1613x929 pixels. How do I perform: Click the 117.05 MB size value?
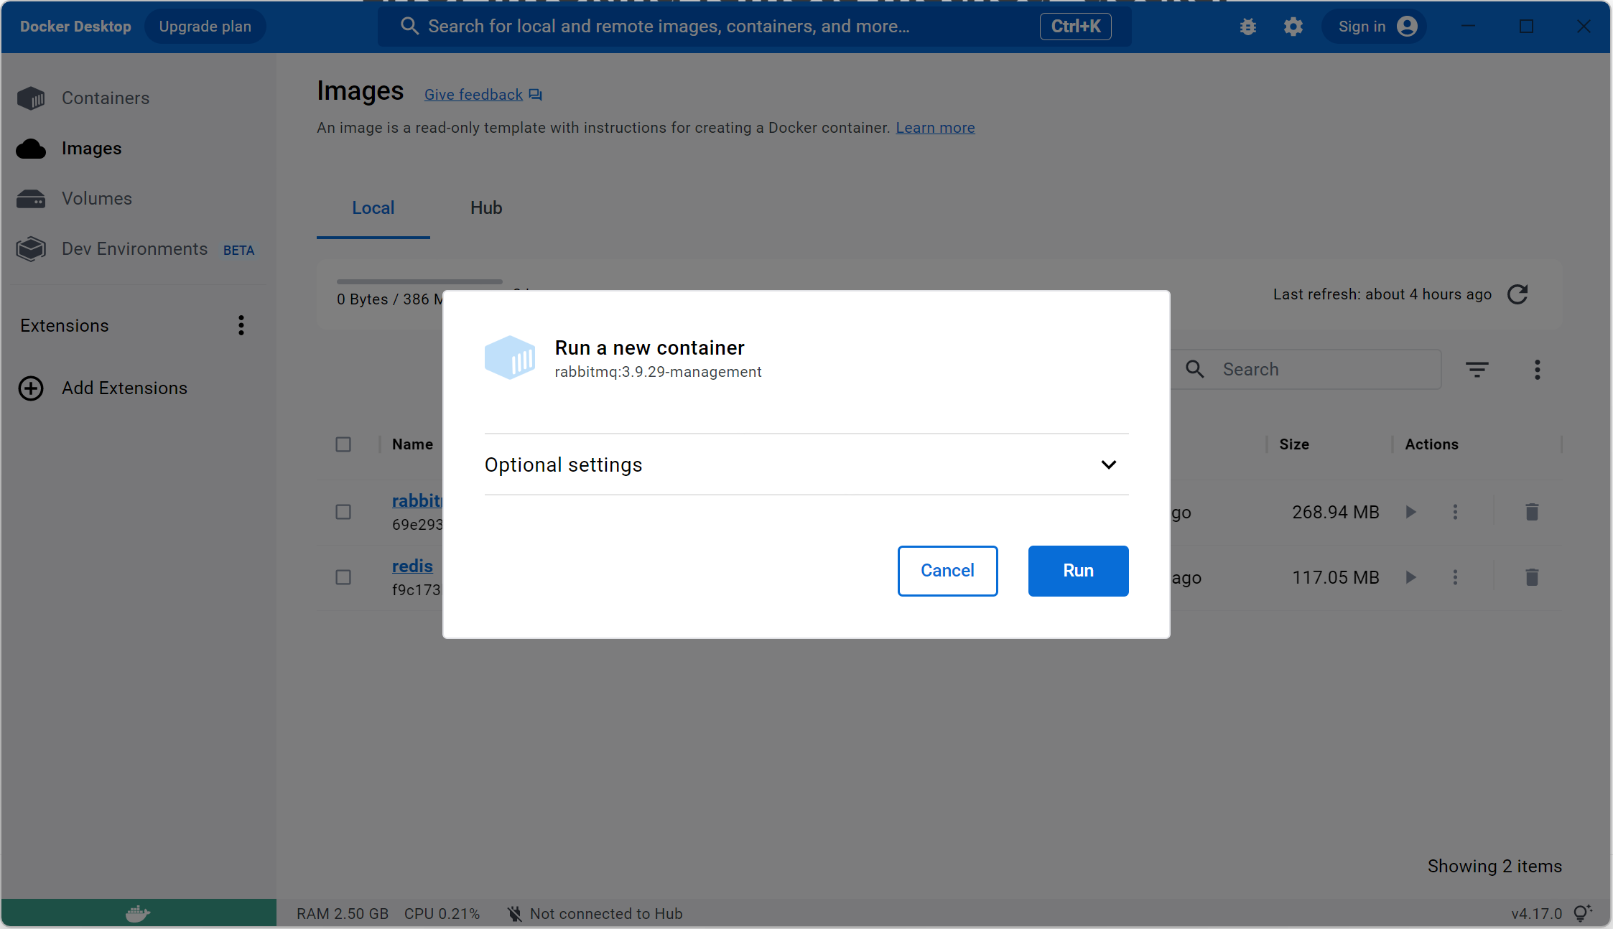(1336, 577)
